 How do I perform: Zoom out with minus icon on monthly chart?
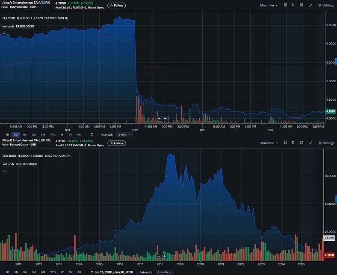point(159,256)
